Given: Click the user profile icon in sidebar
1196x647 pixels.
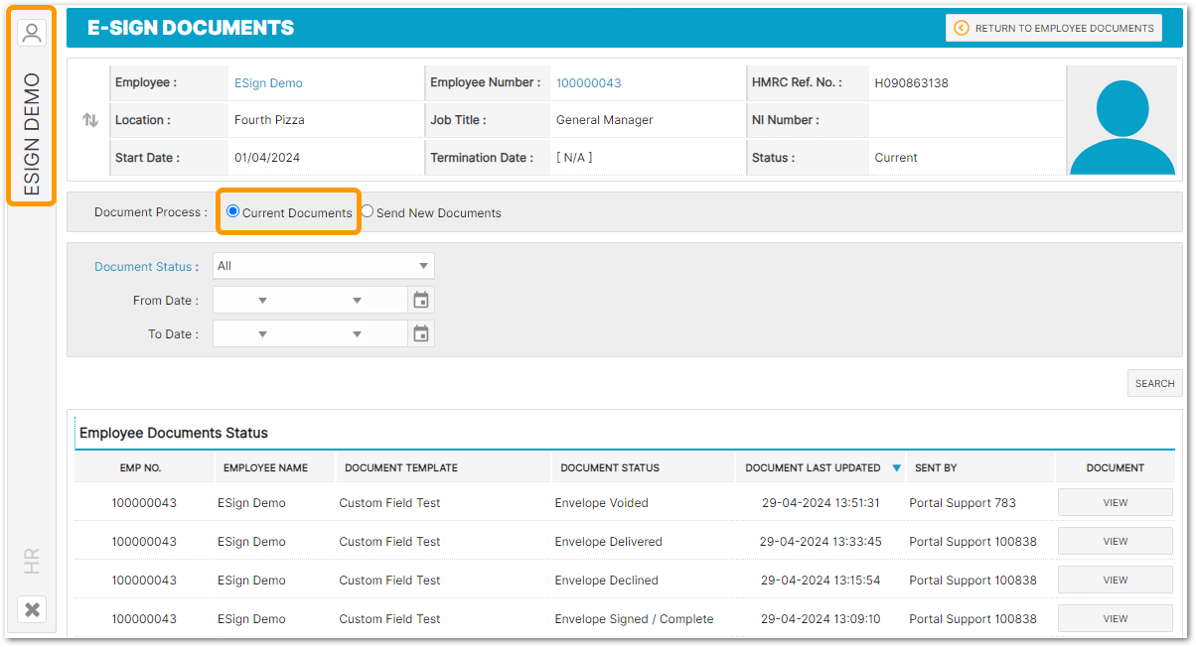Looking at the screenshot, I should pos(32,33).
